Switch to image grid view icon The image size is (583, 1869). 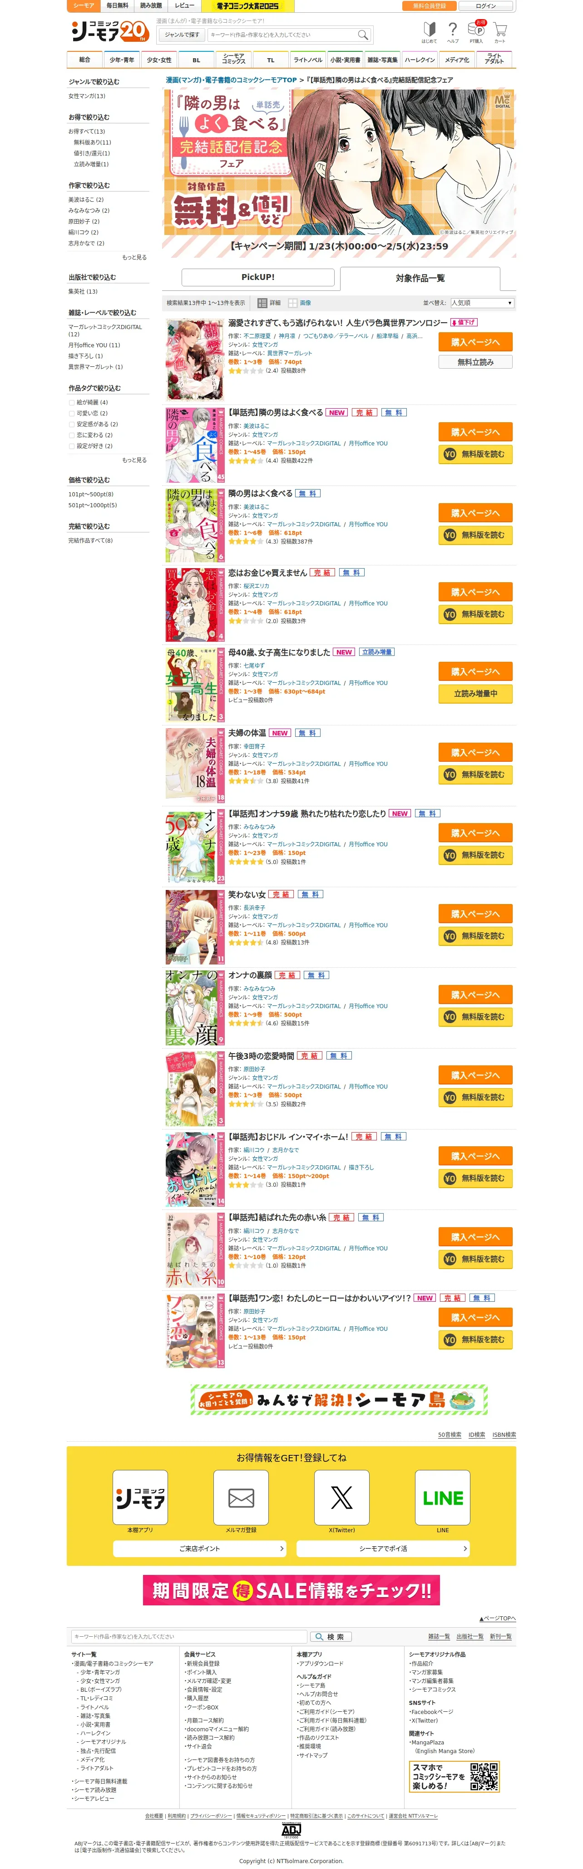coord(293,303)
